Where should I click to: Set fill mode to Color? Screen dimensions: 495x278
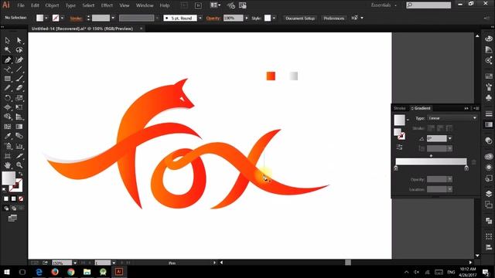tap(6, 198)
